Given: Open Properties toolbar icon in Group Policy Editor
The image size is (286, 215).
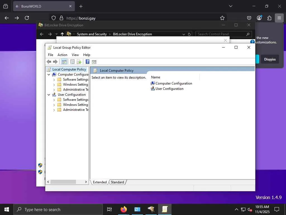Looking at the screenshot, I should [72, 62].
